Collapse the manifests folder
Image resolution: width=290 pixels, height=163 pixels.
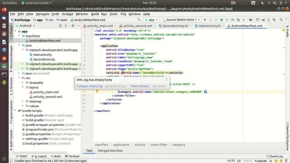19,36
